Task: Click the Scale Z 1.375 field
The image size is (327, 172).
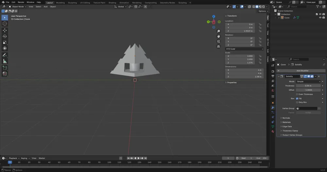Action: pyautogui.click(x=240, y=63)
